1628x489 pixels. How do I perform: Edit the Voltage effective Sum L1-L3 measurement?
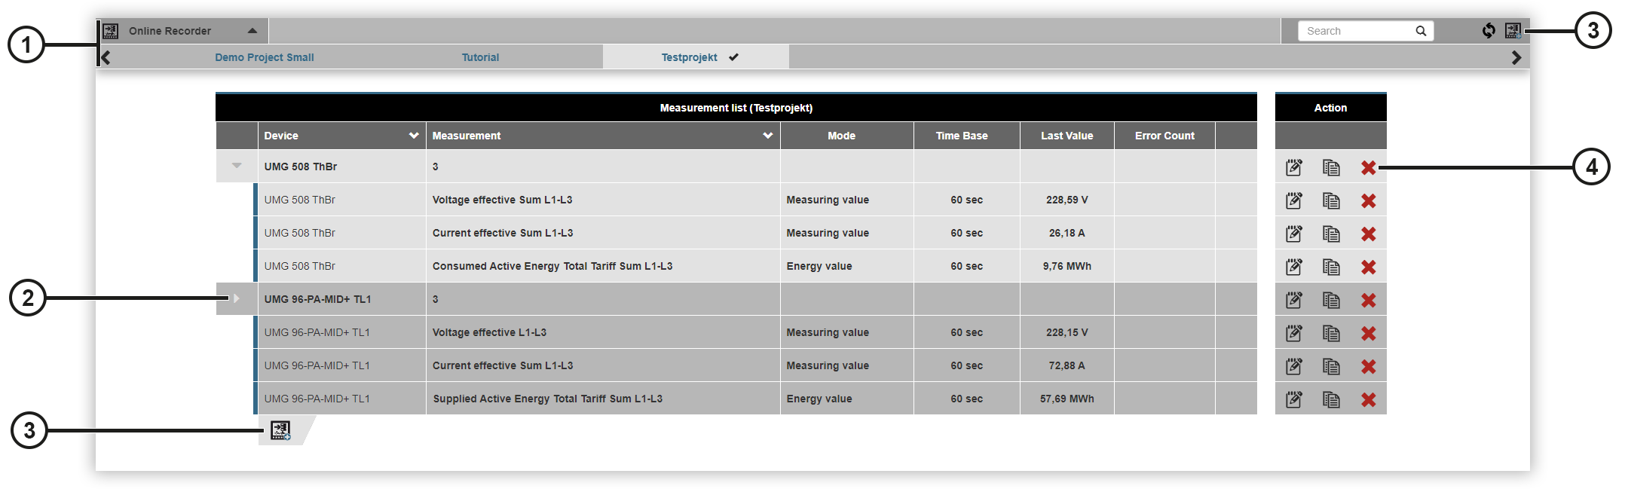pos(1294,201)
